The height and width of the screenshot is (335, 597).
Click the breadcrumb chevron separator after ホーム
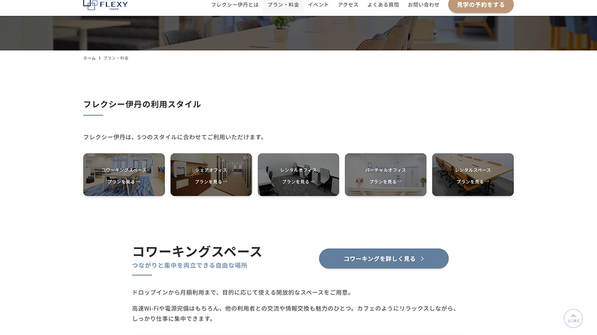tap(99, 58)
